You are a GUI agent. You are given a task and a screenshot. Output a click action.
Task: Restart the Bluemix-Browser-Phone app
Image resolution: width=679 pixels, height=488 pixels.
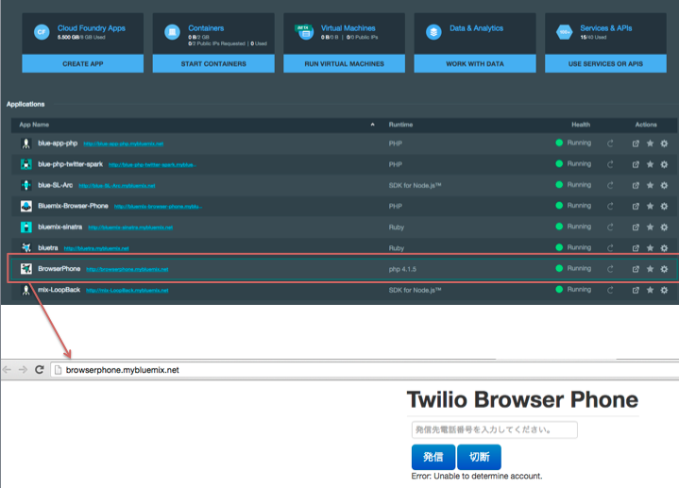[610, 206]
